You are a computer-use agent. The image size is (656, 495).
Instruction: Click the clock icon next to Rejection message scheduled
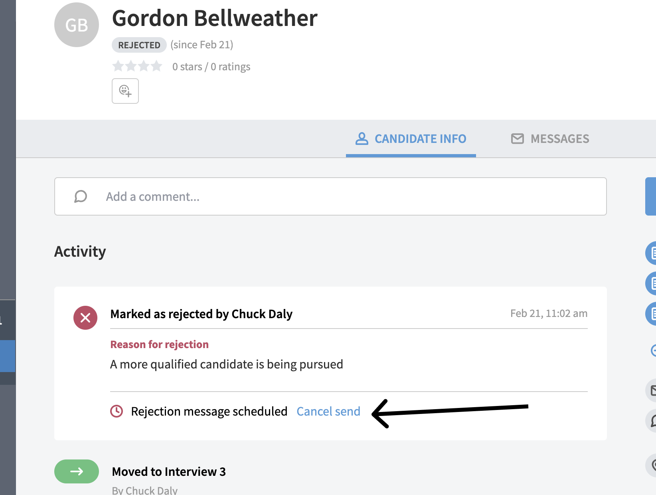click(x=116, y=411)
